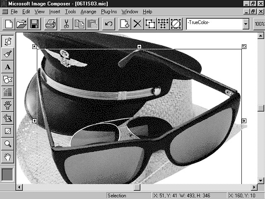Click the top-right rotate handle of selection
The image size is (265, 199).
(x=244, y=46)
